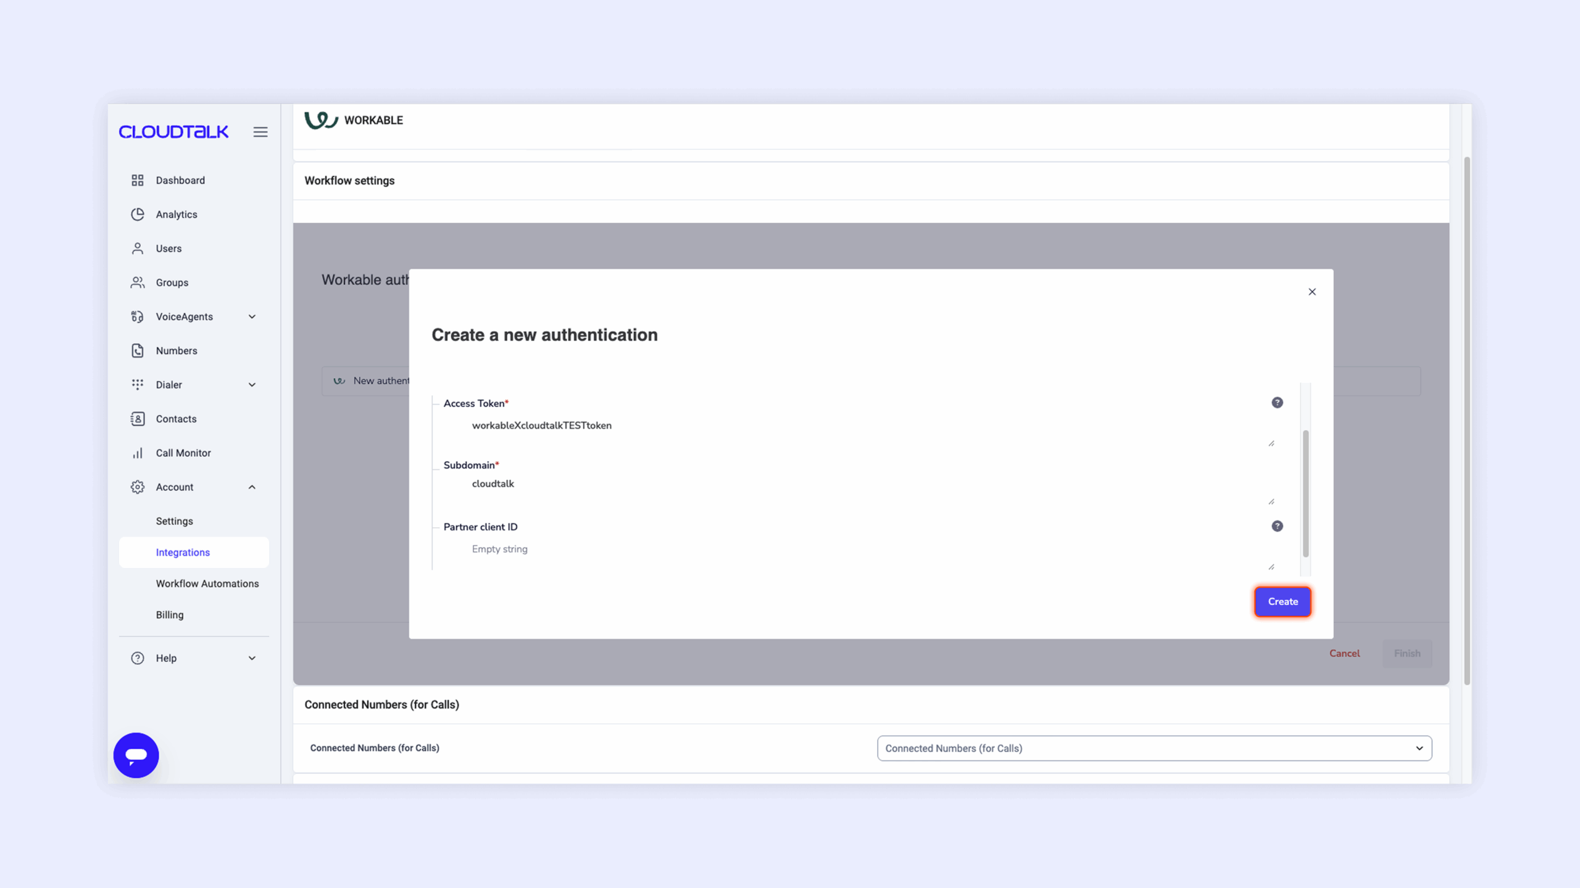Screen dimensions: 1580x888
Task: Click the red Cancel link
Action: coord(1344,653)
